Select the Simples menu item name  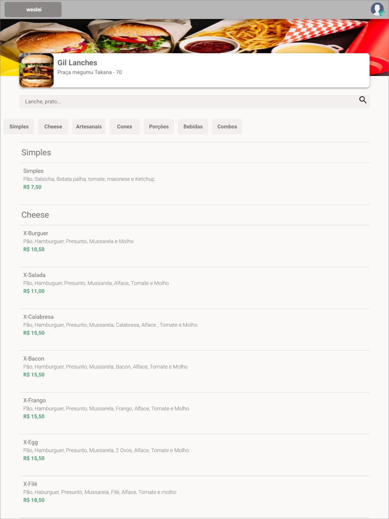(33, 171)
